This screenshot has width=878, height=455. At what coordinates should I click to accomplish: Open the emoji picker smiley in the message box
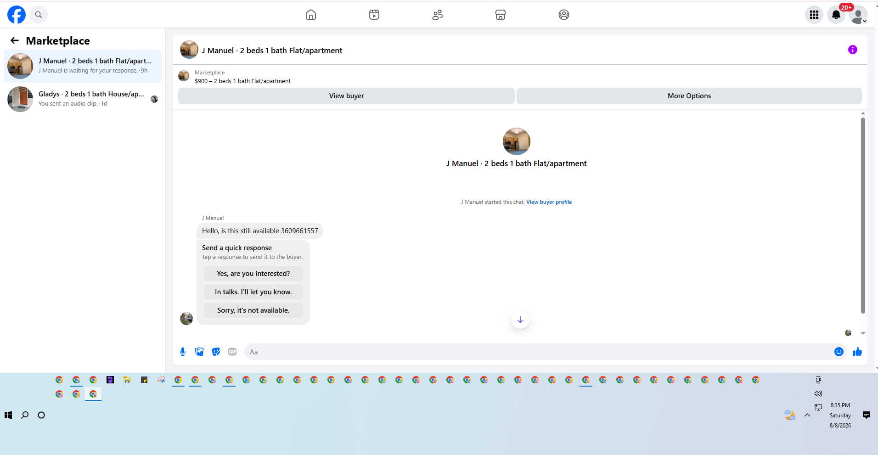click(x=839, y=352)
